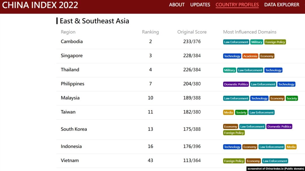The height and width of the screenshot is (171, 305).
Task: Click Indonesia's score 176/396
Action: (192, 147)
